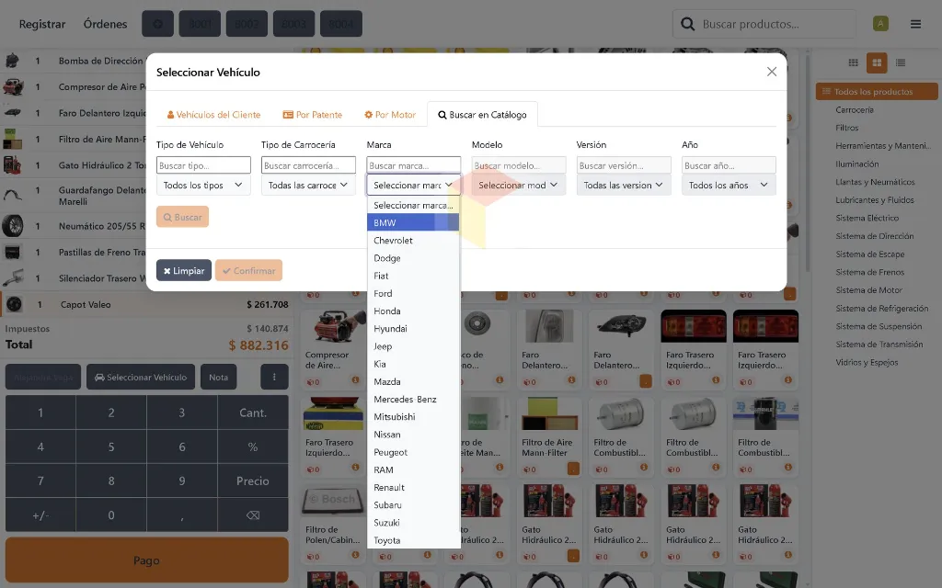This screenshot has width=942, height=588.
Task: Expand the Todos los tipos dropdown
Action: [203, 185]
